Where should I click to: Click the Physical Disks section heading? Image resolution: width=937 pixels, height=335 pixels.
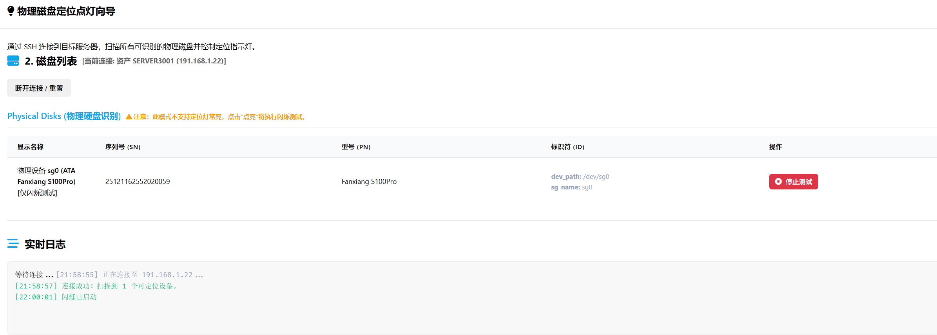[x=64, y=116]
